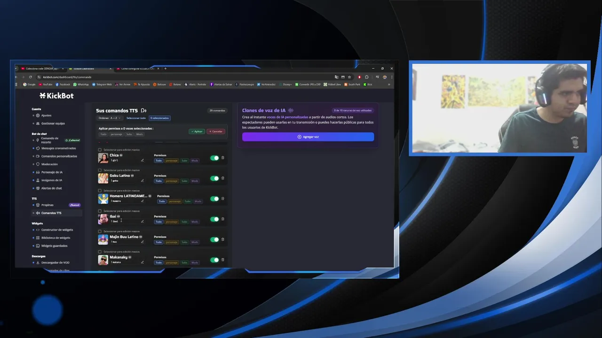
Task: Open Constructor de widgets in the sidebar
Action: [57, 230]
